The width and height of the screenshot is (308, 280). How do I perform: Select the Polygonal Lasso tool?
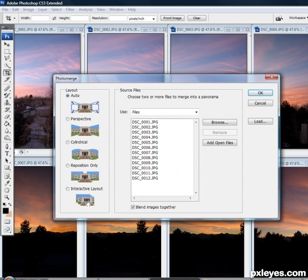pyautogui.click(x=7, y=58)
